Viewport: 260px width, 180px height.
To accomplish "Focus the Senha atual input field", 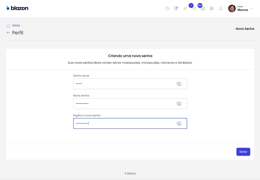I will tap(123, 84).
